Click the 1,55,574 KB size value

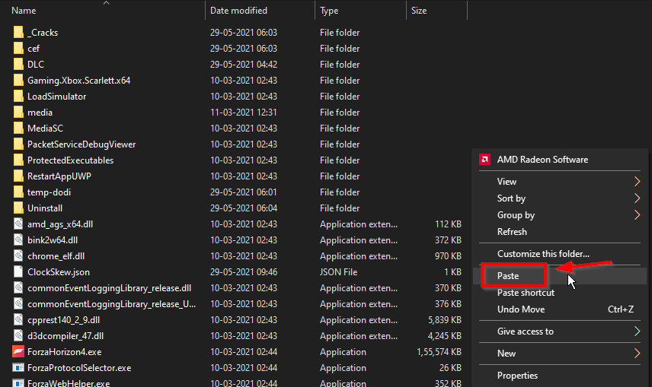pyautogui.click(x=439, y=352)
